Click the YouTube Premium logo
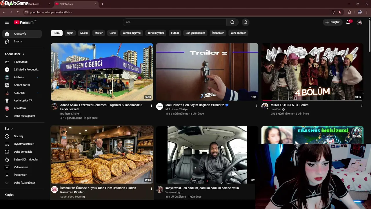The height and width of the screenshot is (209, 371). click(x=24, y=22)
